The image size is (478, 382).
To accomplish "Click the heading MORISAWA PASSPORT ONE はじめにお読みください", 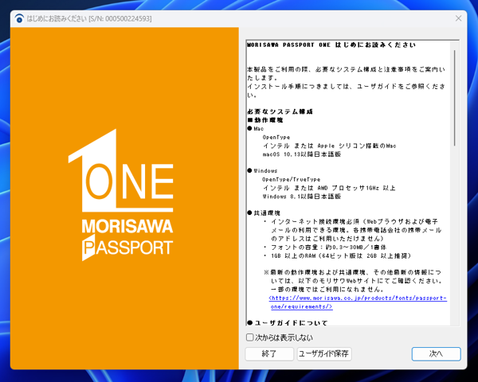I will point(331,45).
